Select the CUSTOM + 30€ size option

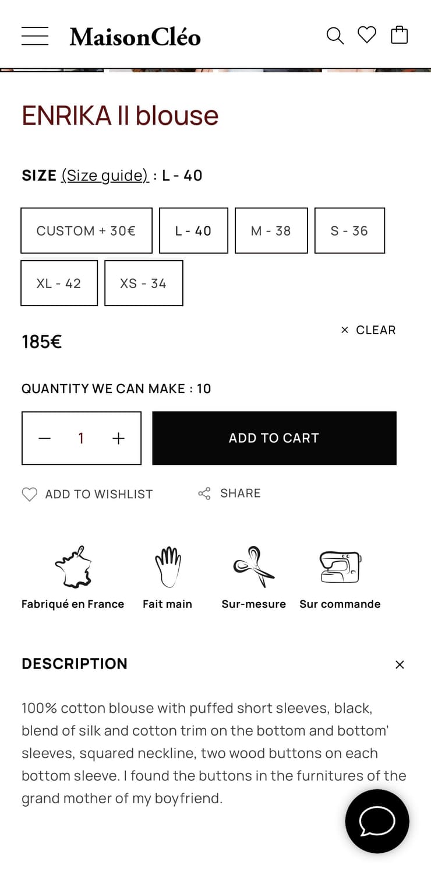(86, 230)
